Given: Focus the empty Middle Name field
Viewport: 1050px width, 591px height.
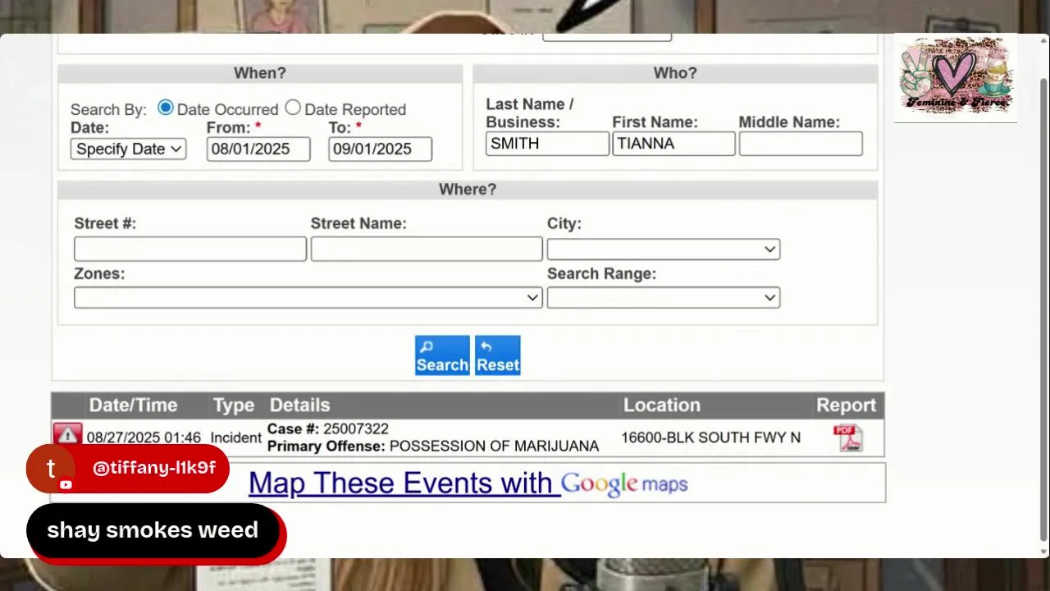Looking at the screenshot, I should (x=801, y=144).
